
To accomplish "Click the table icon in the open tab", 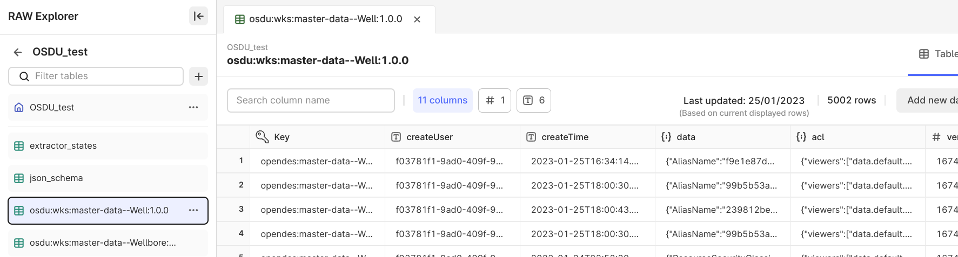I will coord(240,19).
